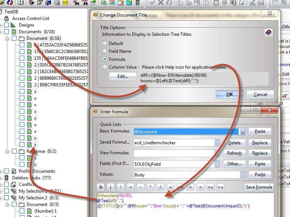This screenshot has height=217, width=290.
Task: Collapse the Document (0/16) tree node
Action: [x=8, y=38]
